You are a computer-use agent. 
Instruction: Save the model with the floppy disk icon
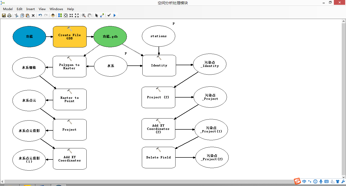pos(4,15)
